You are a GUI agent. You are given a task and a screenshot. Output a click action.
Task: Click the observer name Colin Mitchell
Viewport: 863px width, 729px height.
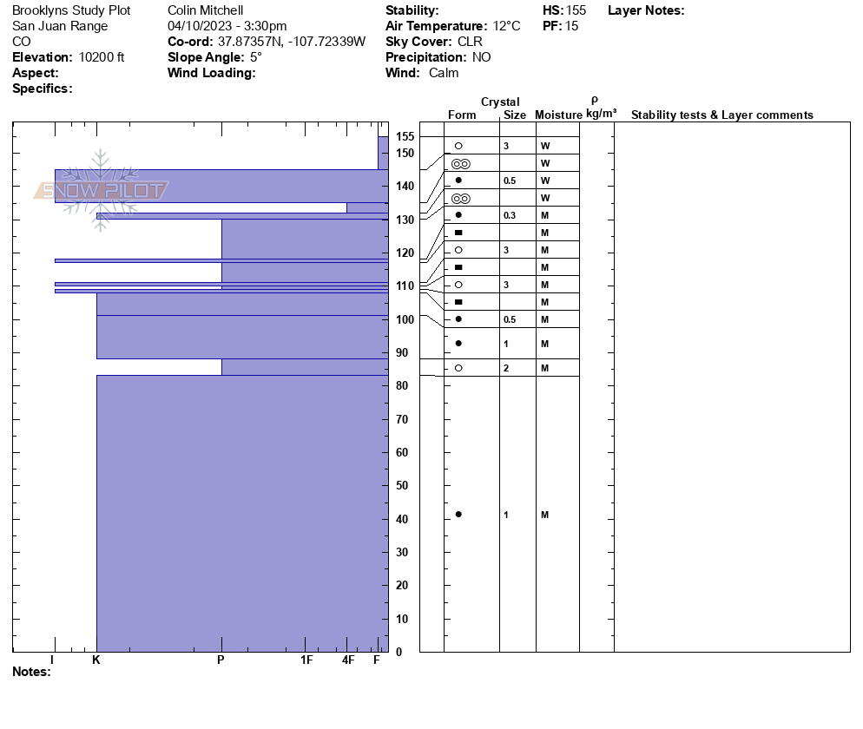(205, 10)
